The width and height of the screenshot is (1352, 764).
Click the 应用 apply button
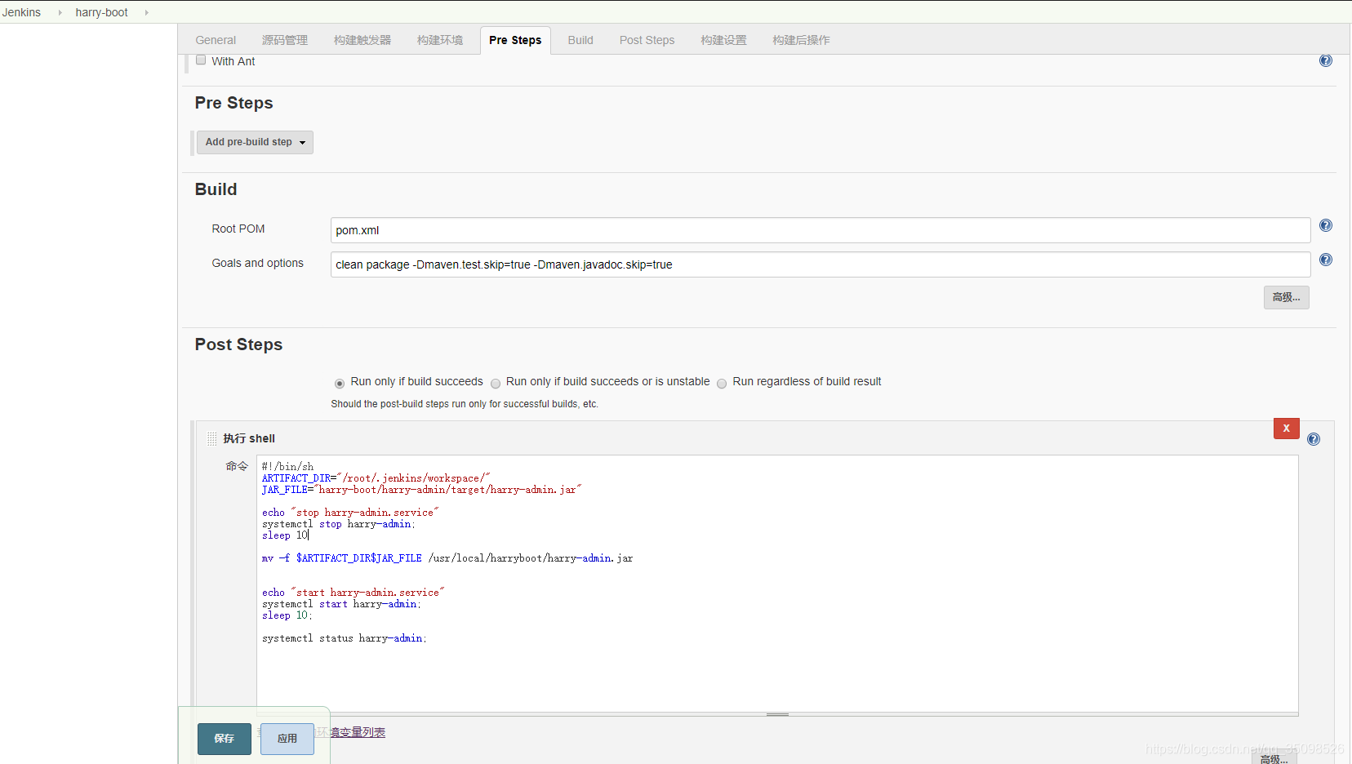pos(287,739)
